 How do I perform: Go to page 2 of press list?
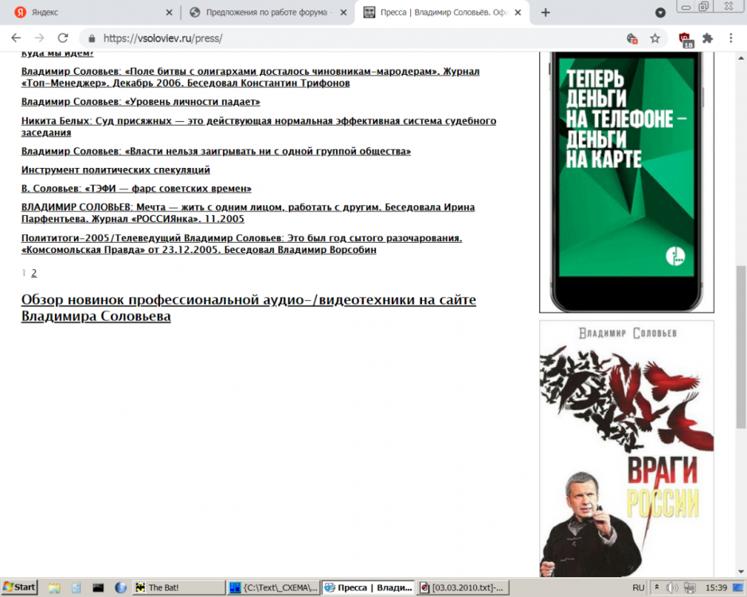34,273
